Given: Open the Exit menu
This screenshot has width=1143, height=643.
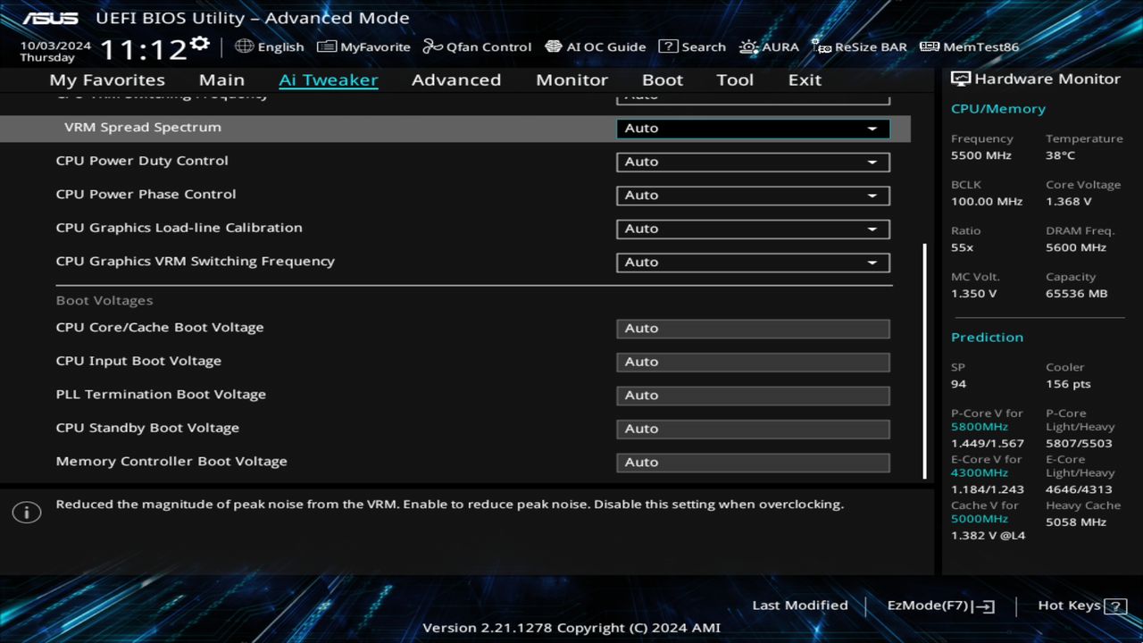Looking at the screenshot, I should pyautogui.click(x=804, y=79).
